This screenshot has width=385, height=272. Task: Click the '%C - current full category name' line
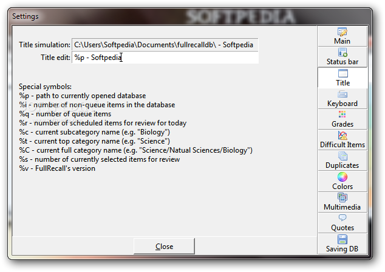coord(136,150)
